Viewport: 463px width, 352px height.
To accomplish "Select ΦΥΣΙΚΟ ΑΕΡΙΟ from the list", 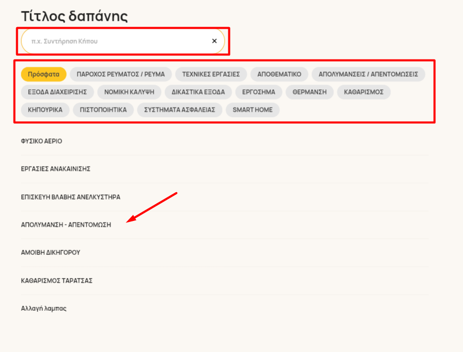I will (225, 142).
